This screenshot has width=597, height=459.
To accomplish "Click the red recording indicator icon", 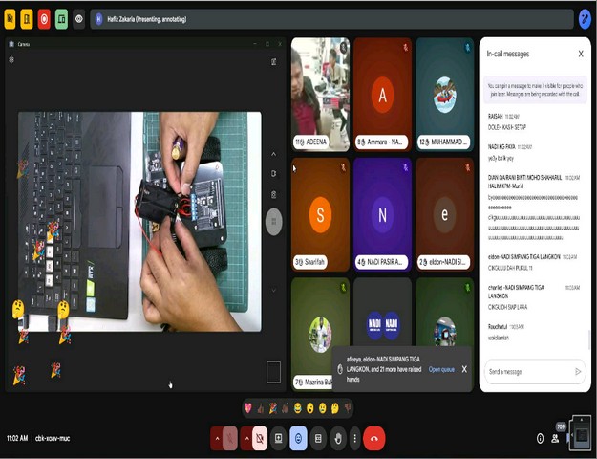I will (44, 18).
